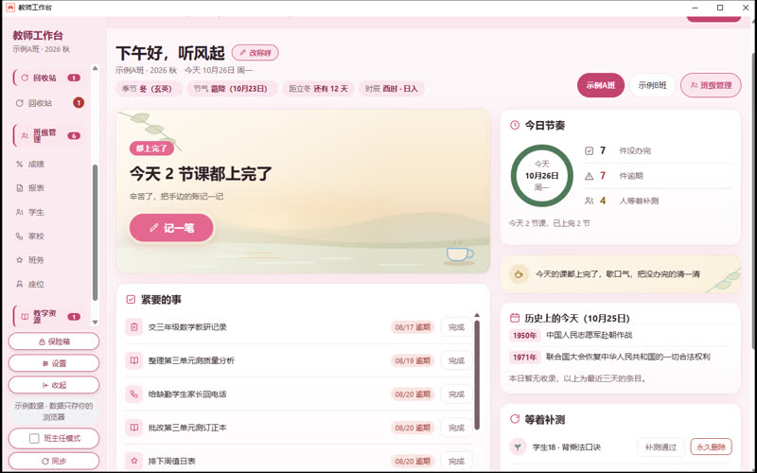The width and height of the screenshot is (757, 473).
Task: Click the 08/19 逾期 tag
Action: pyautogui.click(x=413, y=360)
